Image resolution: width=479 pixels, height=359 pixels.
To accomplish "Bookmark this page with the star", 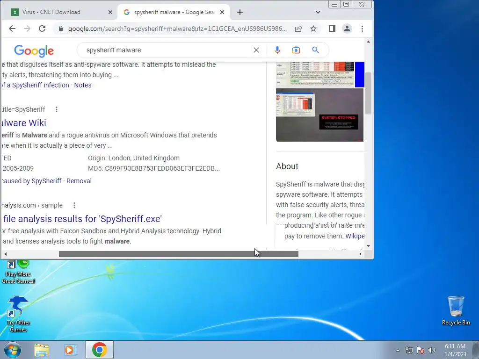I will (x=313, y=29).
